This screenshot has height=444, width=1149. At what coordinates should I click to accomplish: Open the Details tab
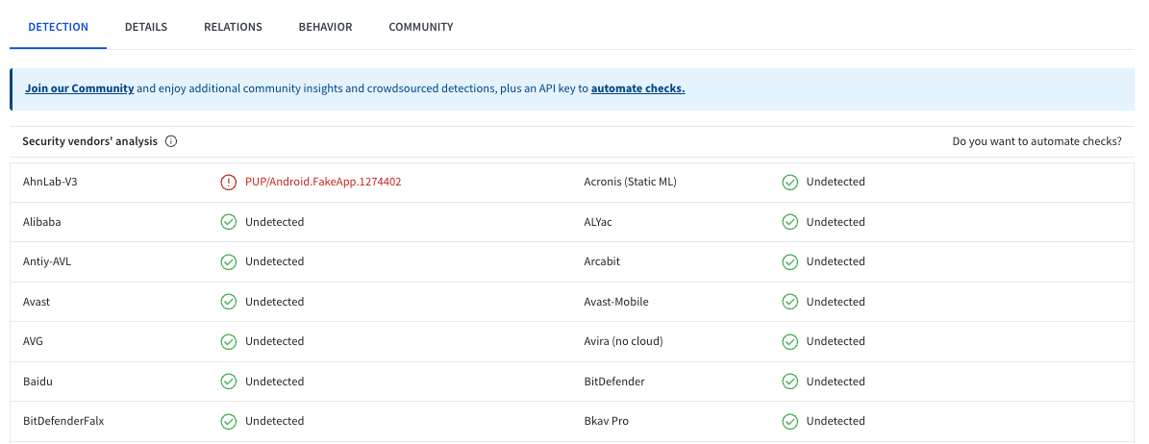[x=146, y=27]
